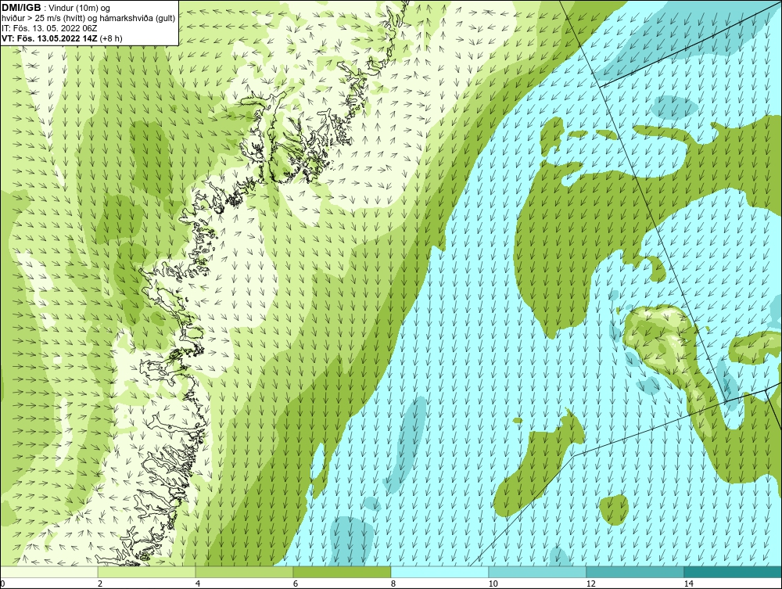Click the legend label '10'
Screen dimensions: 782x589
[493, 584]
